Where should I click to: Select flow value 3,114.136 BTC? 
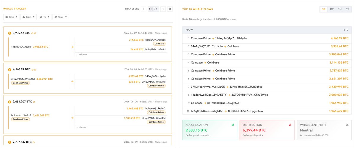339,63
